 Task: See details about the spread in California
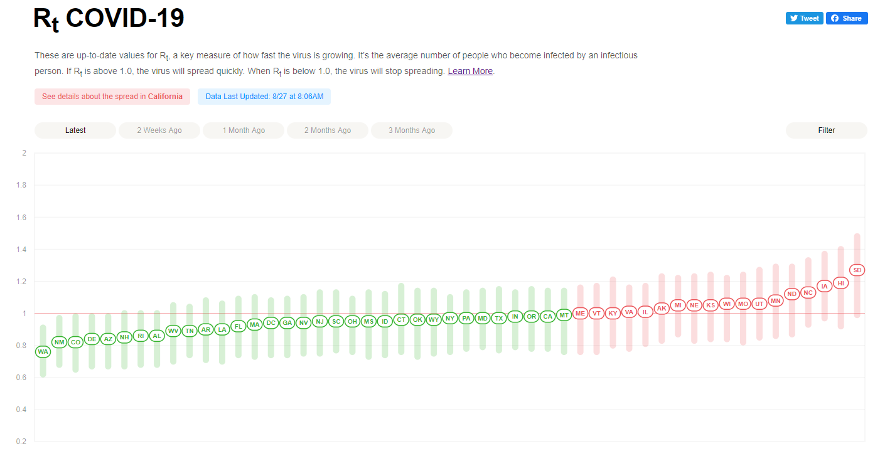pyautogui.click(x=112, y=97)
